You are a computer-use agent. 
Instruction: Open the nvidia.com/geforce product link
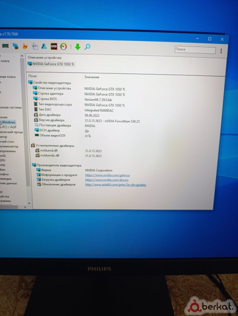point(108,175)
